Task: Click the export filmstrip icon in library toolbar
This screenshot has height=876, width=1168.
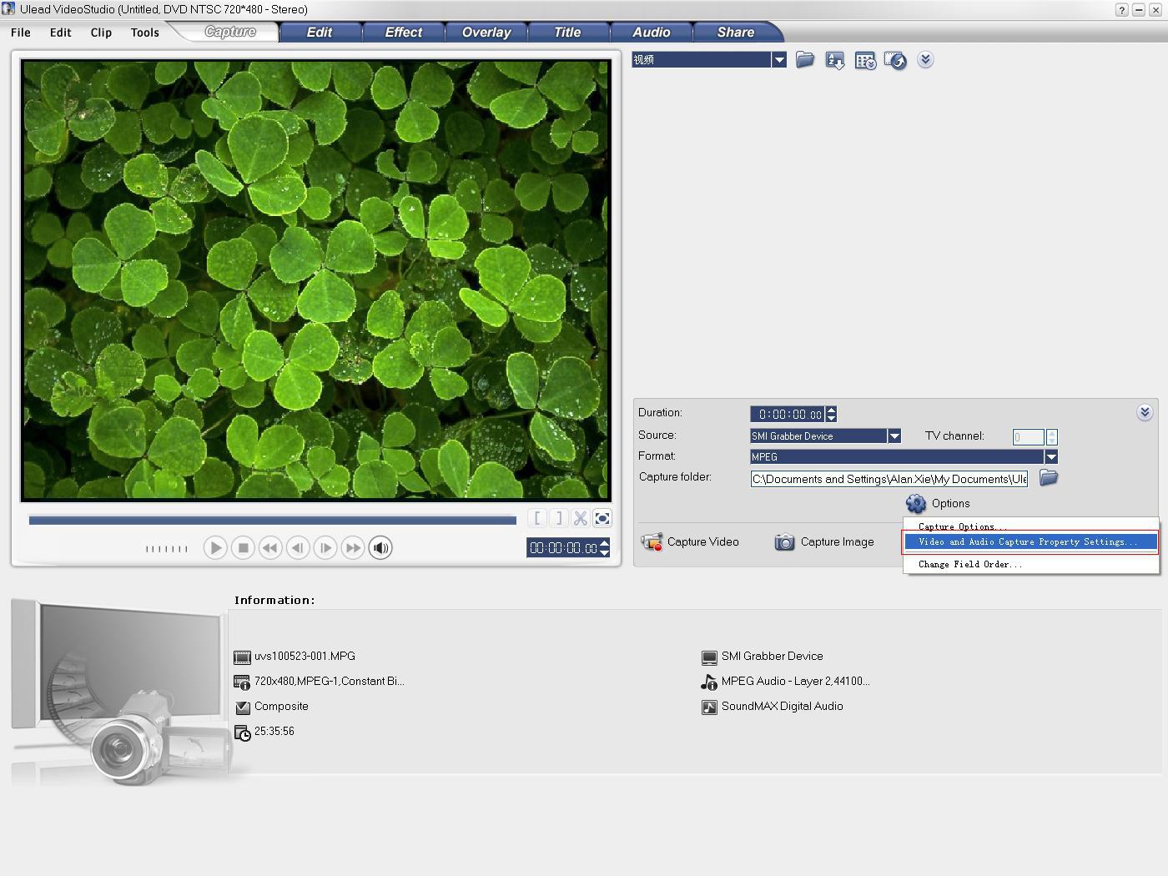Action: point(895,61)
